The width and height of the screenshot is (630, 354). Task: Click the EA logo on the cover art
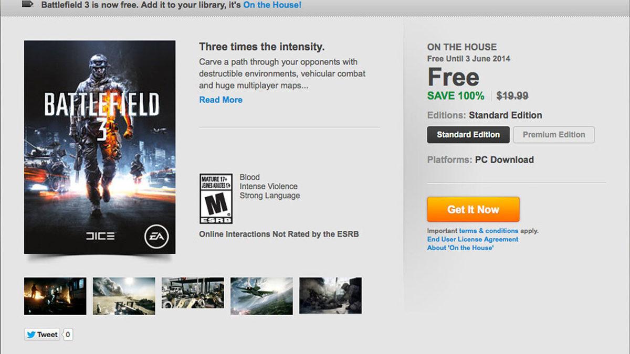(156, 238)
